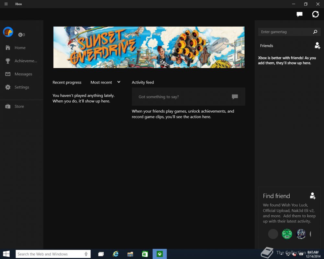Click the green avatar under Find friend

tap(287, 234)
